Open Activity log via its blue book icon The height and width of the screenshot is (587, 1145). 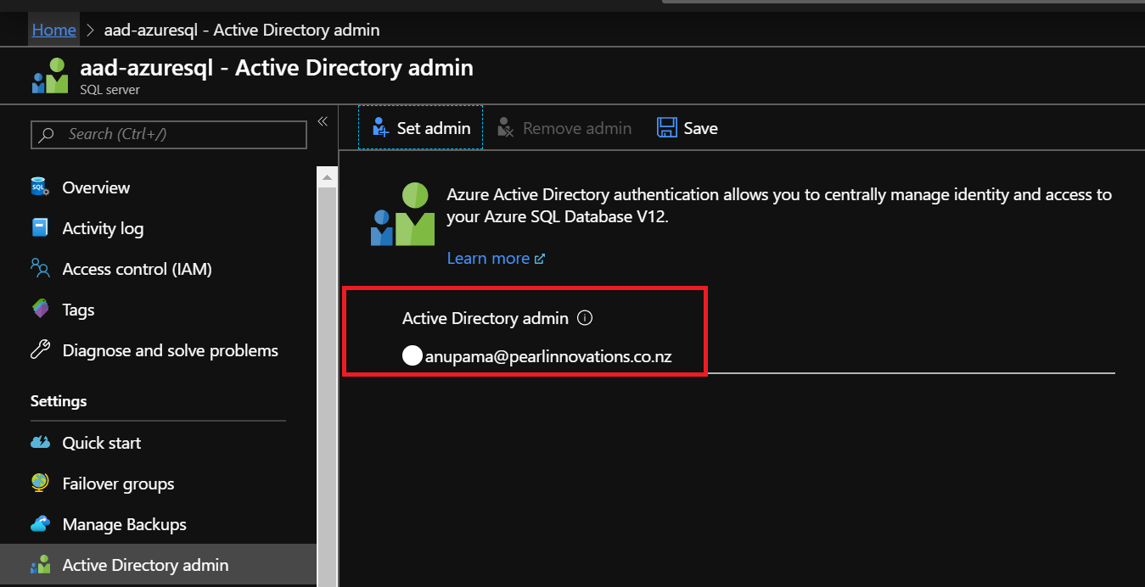pyautogui.click(x=40, y=227)
